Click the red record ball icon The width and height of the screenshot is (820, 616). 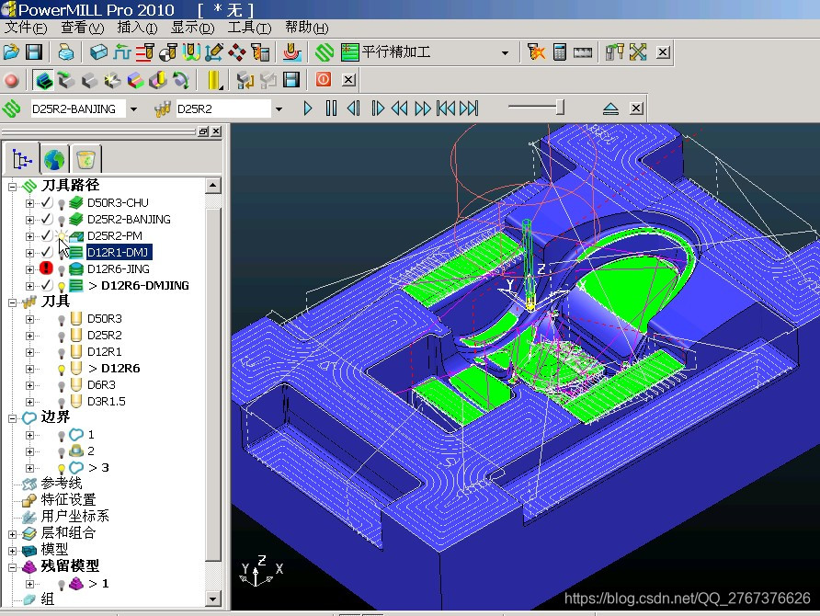12,80
